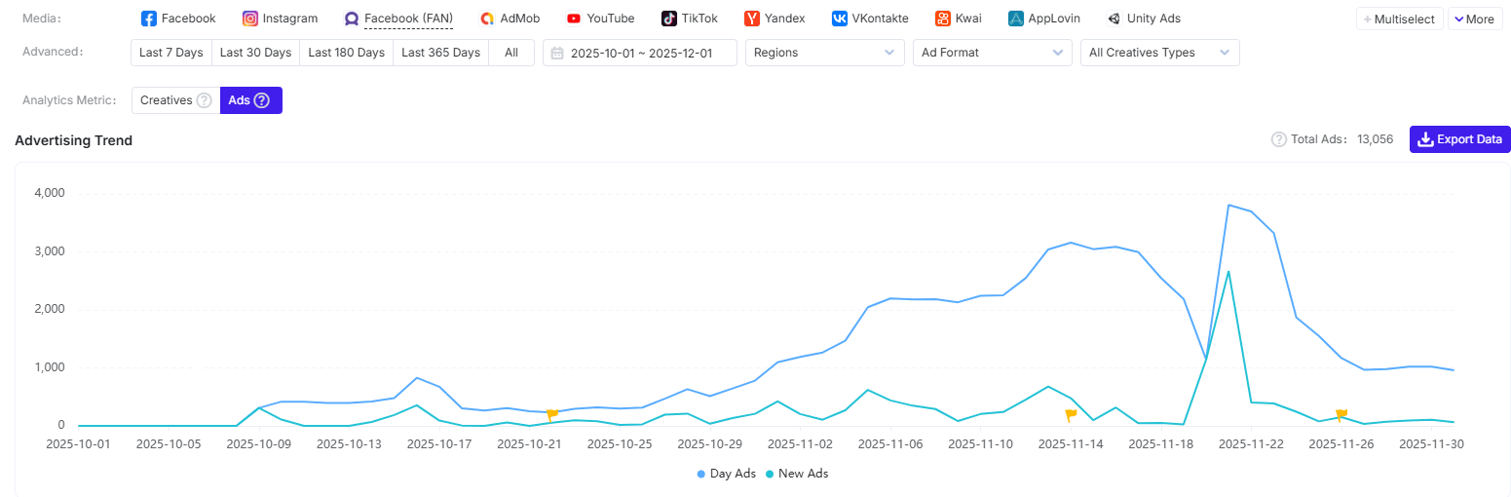Select the TikTok media icon
The height and width of the screenshot is (497, 1511).
(x=669, y=19)
